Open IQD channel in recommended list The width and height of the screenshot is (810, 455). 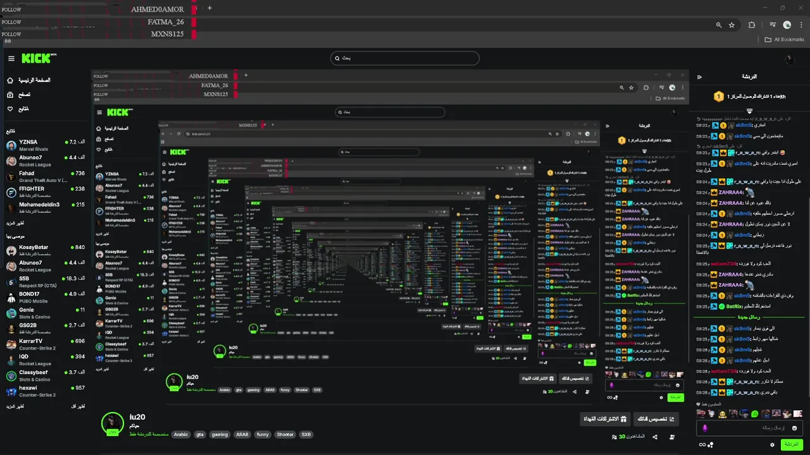click(x=46, y=360)
